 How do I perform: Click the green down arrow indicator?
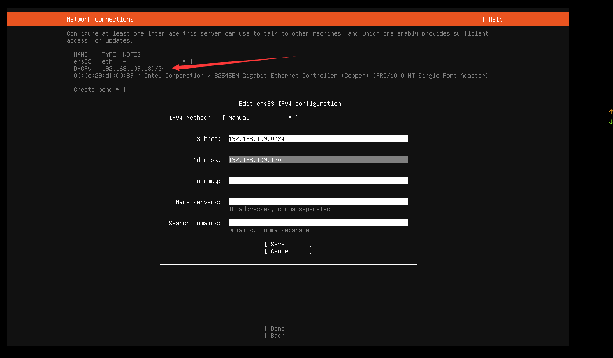point(611,122)
